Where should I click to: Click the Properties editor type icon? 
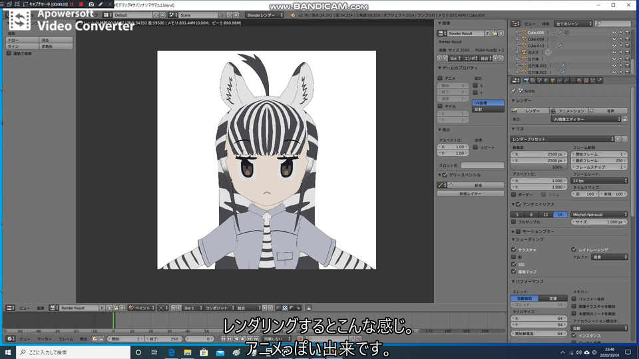pyautogui.click(x=515, y=80)
